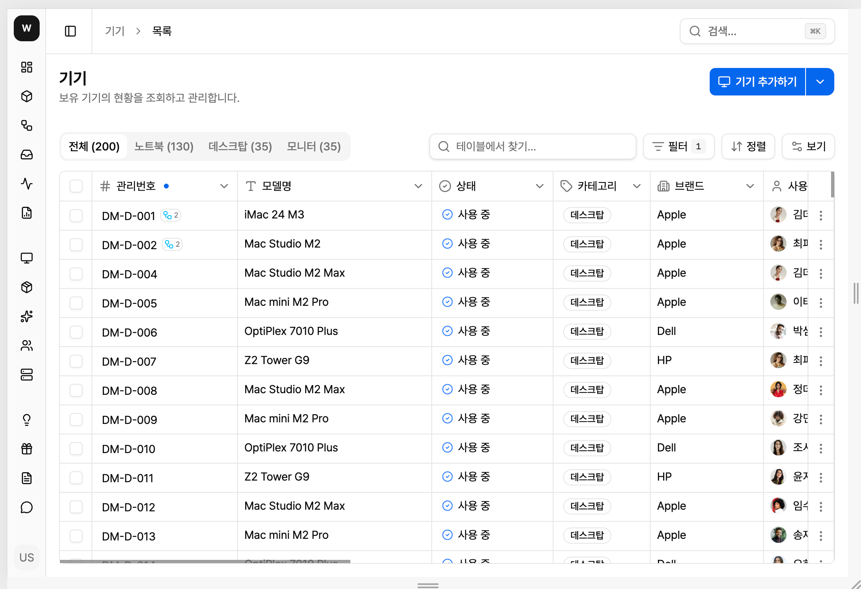Click the W workspace logo icon
861x589 pixels.
click(x=27, y=28)
